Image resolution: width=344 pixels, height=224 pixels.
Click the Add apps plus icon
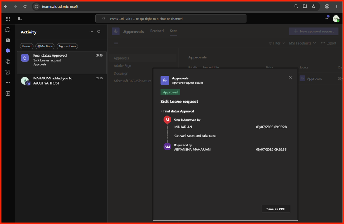tap(8, 93)
